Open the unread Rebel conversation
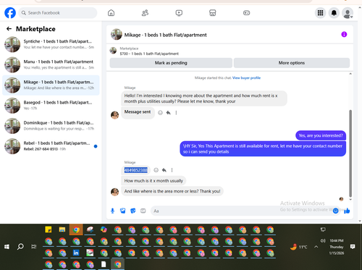The image size is (362, 270). (51, 146)
